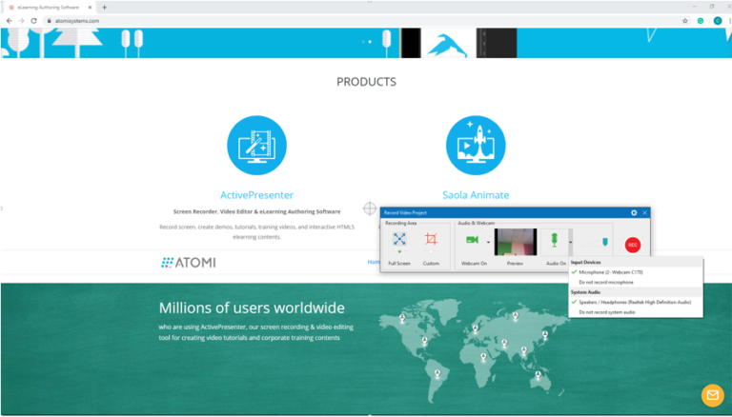This screenshot has width=732, height=417.
Task: Click the ActivePresenter product circle icon
Action: click(256, 146)
